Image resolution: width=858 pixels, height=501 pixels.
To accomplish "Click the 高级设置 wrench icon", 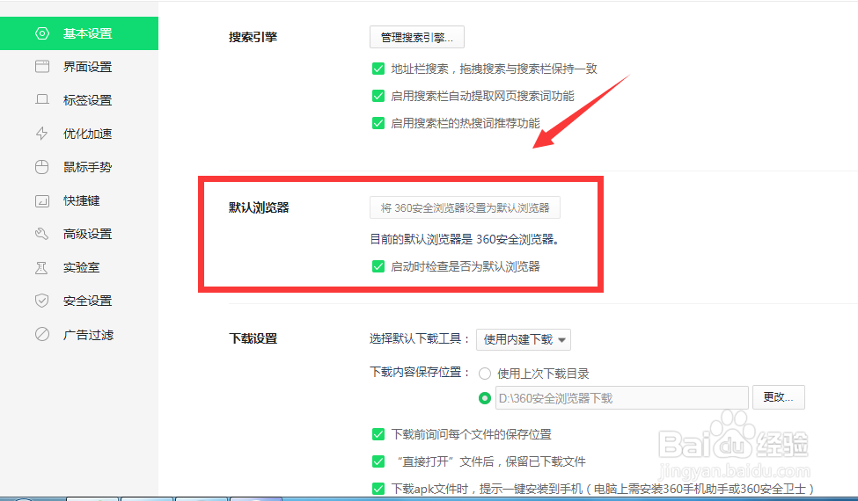I will point(42,234).
